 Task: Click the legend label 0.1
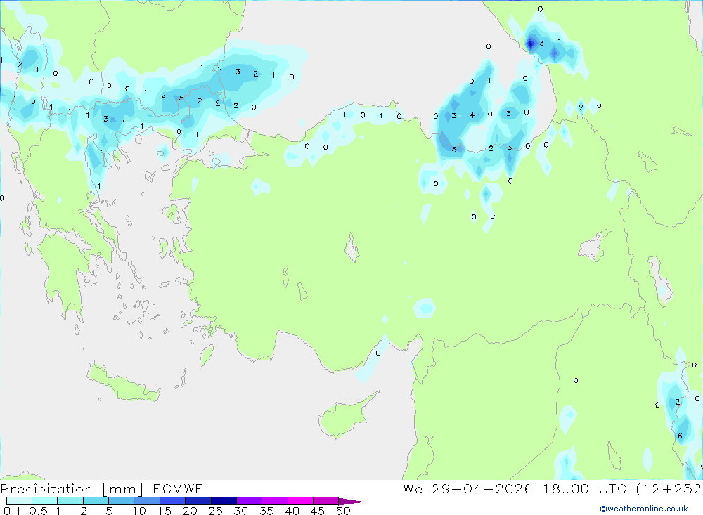[12, 511]
